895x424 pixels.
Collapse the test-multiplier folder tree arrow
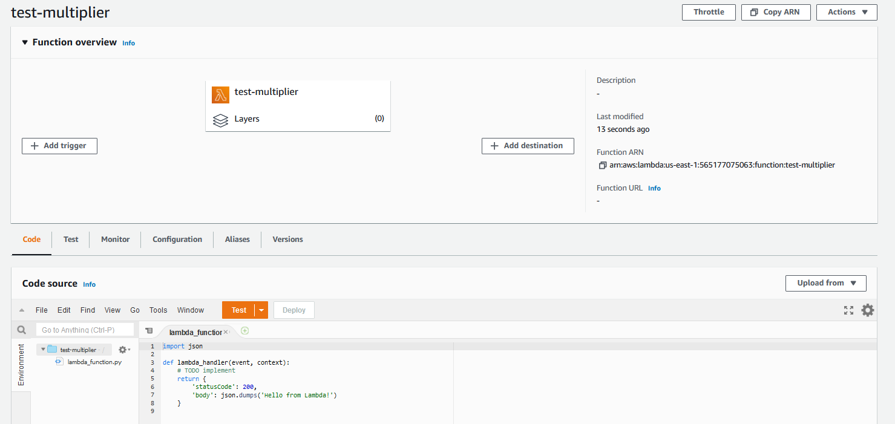(43, 350)
